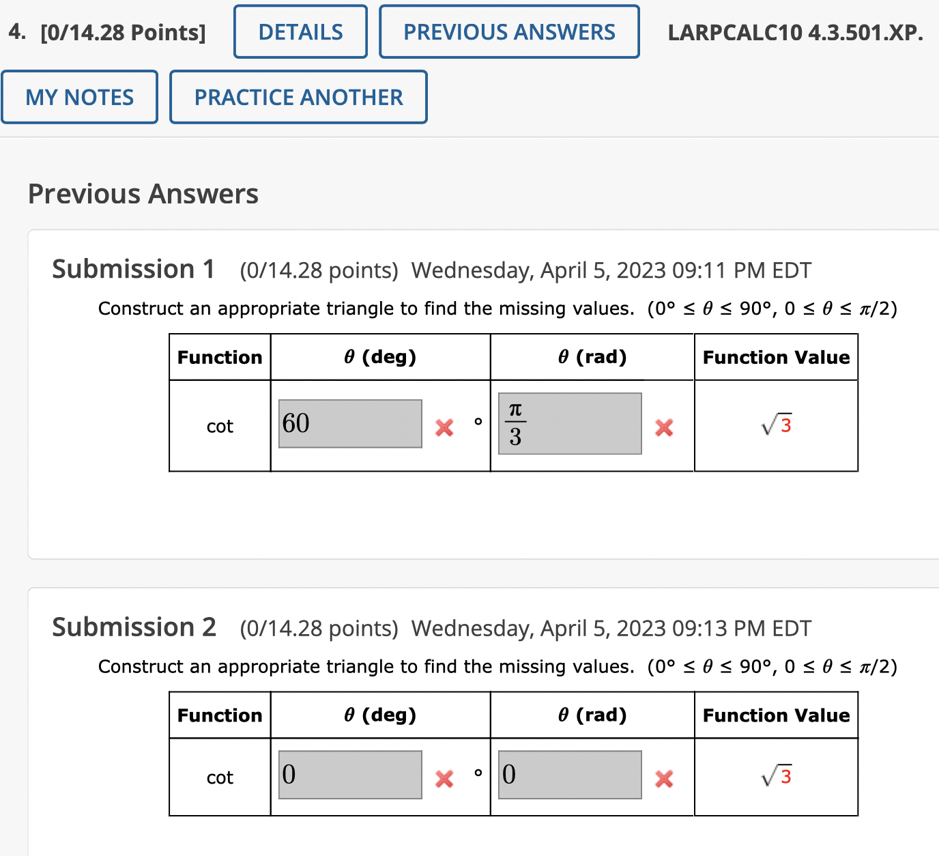The width and height of the screenshot is (939, 856).
Task: Open MY NOTES
Action: pos(79,97)
